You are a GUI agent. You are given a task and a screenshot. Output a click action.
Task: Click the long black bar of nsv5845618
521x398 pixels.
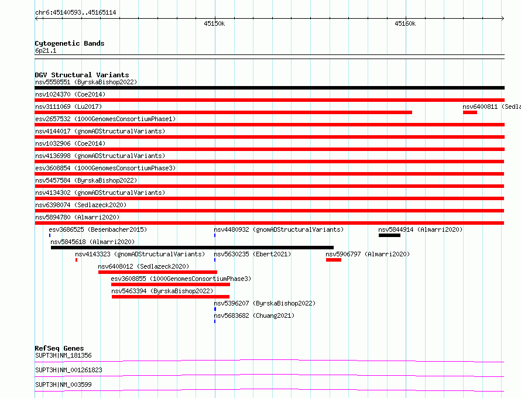pyautogui.click(x=192, y=248)
